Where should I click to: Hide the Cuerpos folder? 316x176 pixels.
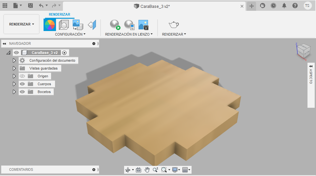[22, 84]
